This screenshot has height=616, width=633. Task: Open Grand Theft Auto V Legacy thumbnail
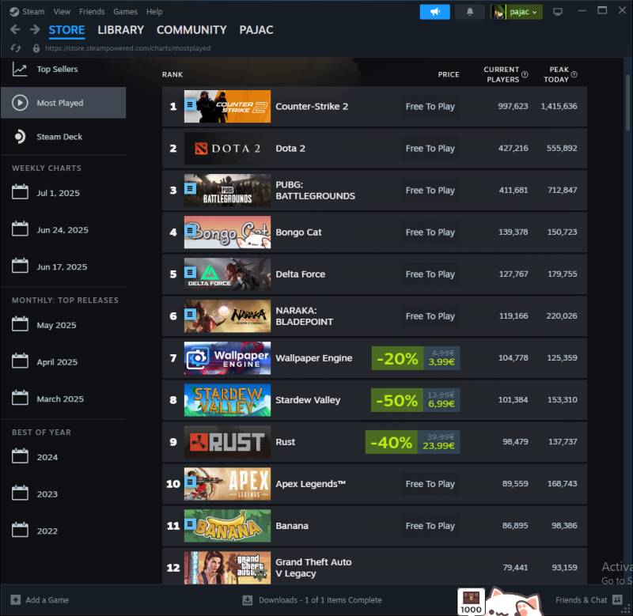click(227, 568)
